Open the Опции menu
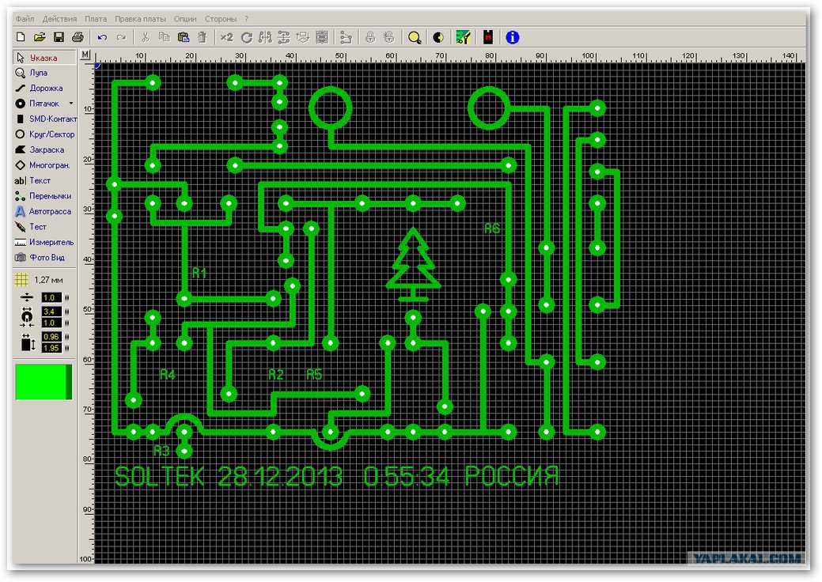The width and height of the screenshot is (822, 582). coord(185,19)
